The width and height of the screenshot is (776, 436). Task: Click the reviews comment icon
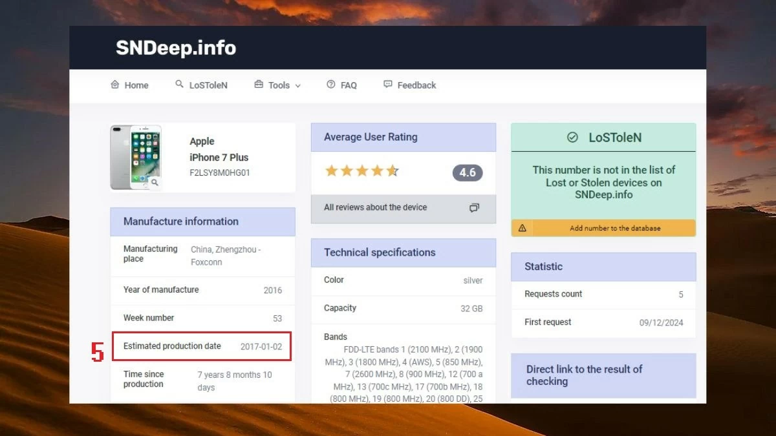click(x=474, y=208)
